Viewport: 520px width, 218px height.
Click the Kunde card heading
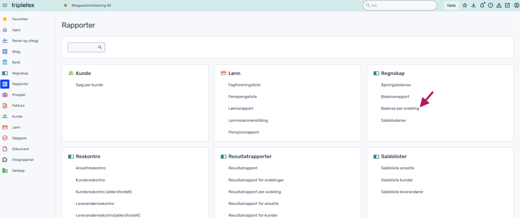point(83,73)
